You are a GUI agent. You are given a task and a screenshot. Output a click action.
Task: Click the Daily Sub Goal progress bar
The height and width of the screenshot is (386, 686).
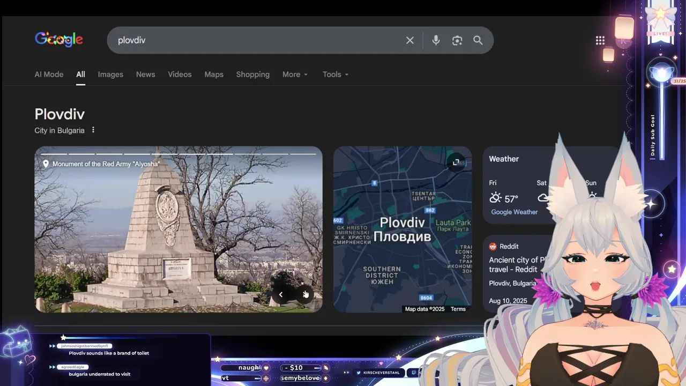click(661, 121)
